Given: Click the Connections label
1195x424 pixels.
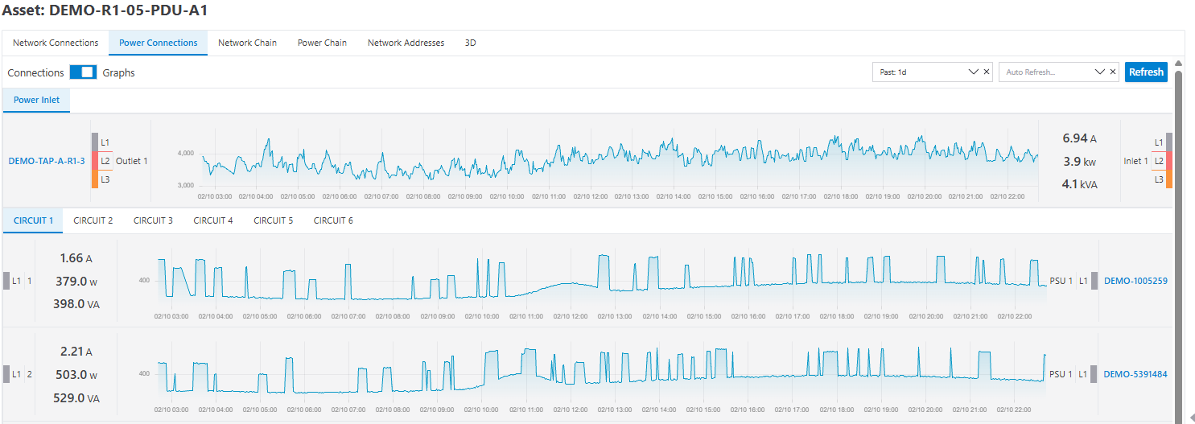Looking at the screenshot, I should pyautogui.click(x=35, y=72).
